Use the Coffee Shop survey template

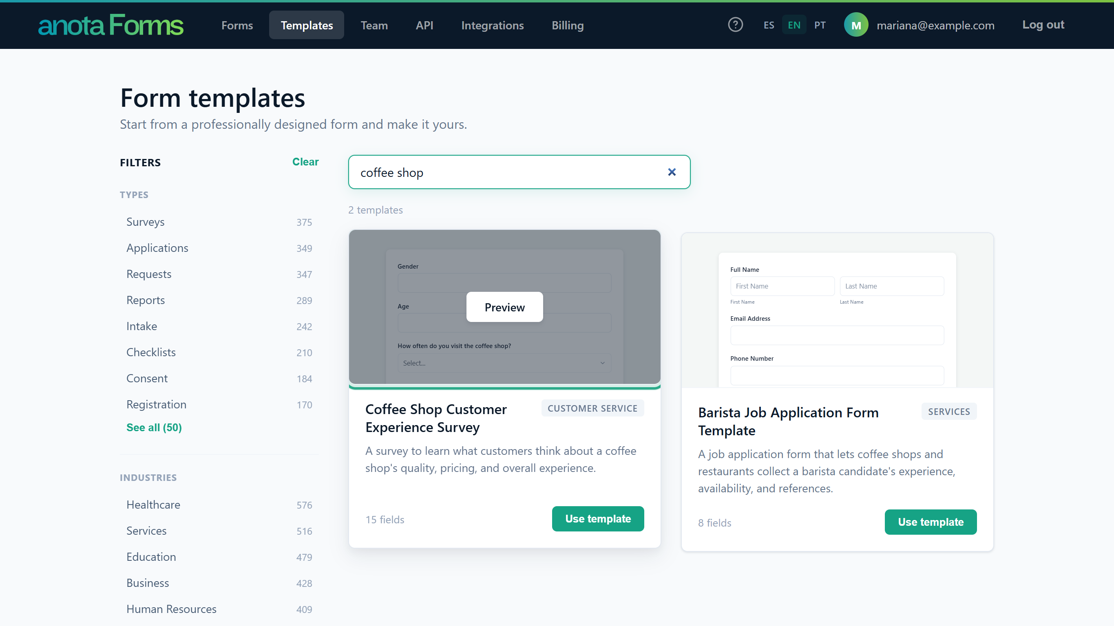[598, 518]
